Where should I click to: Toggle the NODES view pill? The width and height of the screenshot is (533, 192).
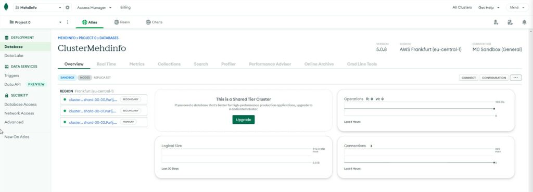85,78
